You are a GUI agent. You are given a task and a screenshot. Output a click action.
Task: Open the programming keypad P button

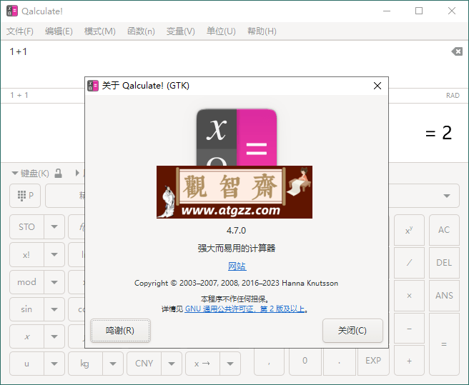pyautogui.click(x=25, y=196)
